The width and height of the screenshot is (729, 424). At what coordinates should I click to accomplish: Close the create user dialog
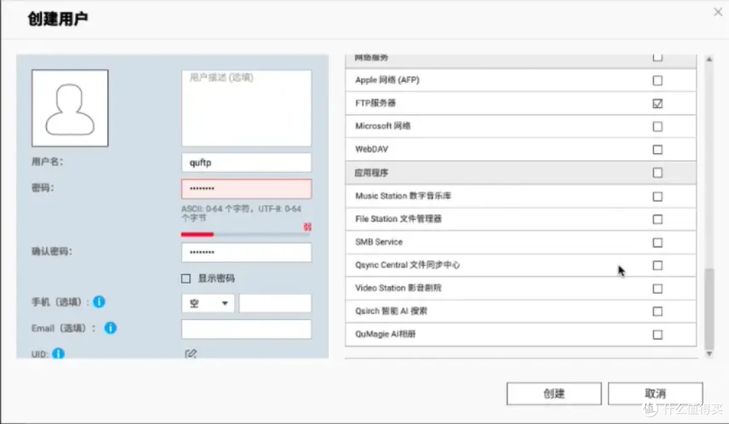point(718,12)
